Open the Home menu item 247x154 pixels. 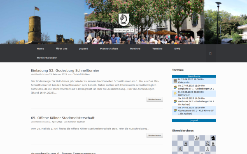point(40,49)
